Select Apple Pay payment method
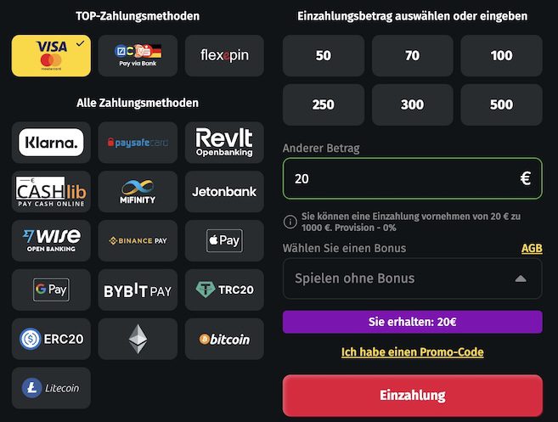Viewport: 558px width, 422px height. tap(224, 241)
